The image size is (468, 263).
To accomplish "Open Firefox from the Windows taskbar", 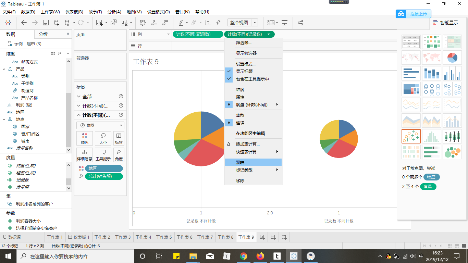I will click(260, 256).
